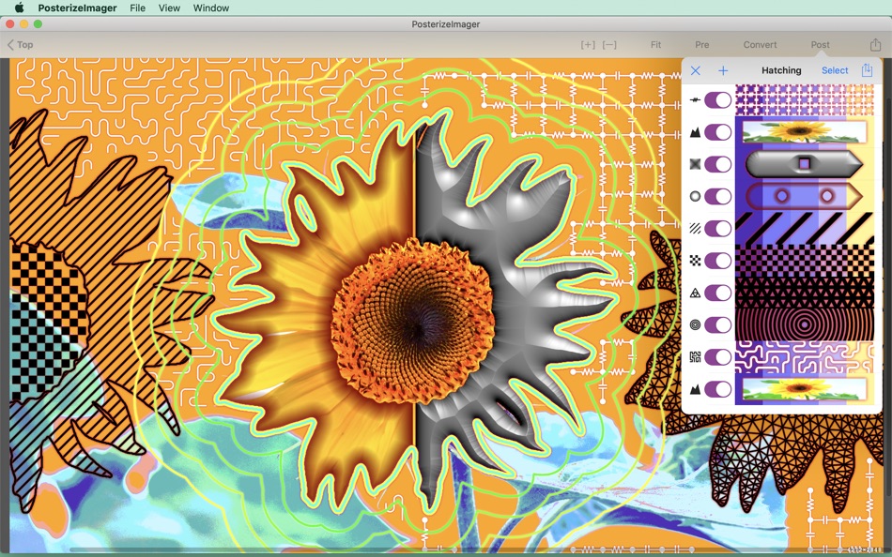Click the checkerboard pattern layer icon
Image resolution: width=892 pixels, height=557 pixels.
tap(695, 261)
